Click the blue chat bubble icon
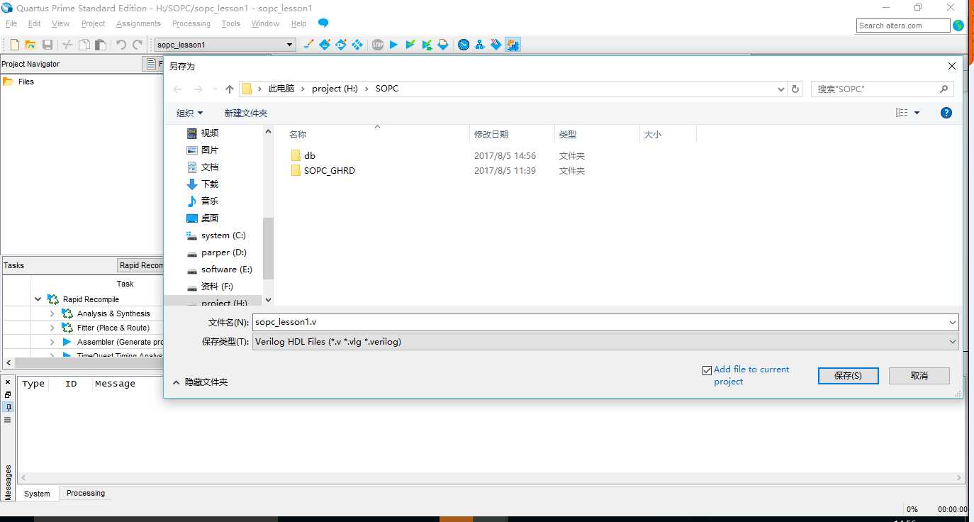The image size is (974, 522). point(323,23)
